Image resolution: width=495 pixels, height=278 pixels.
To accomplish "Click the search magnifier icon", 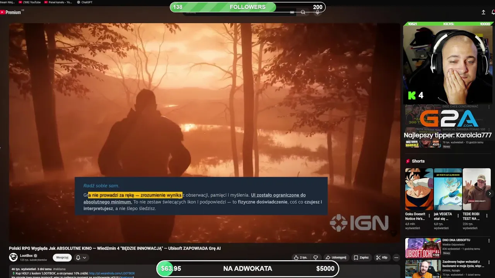I will tap(303, 12).
